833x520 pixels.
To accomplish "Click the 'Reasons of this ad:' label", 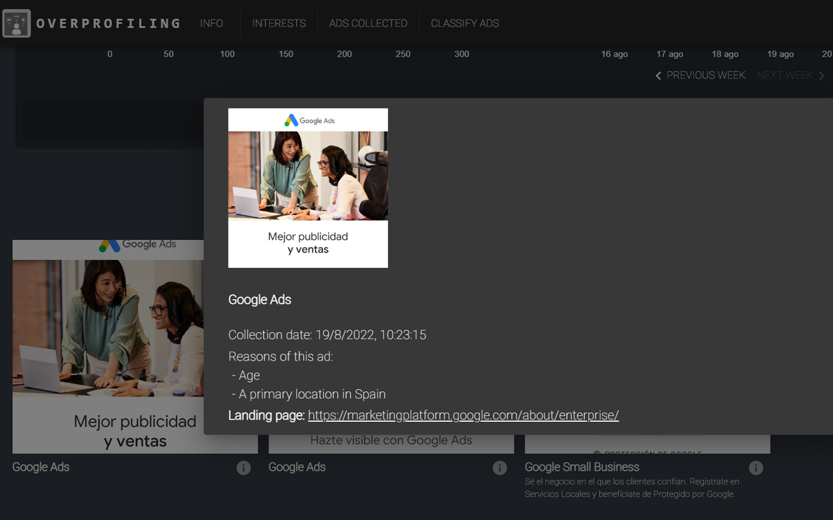I will pyautogui.click(x=280, y=356).
